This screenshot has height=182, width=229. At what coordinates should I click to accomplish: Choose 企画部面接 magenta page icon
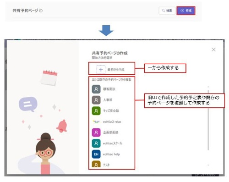click(x=96, y=132)
